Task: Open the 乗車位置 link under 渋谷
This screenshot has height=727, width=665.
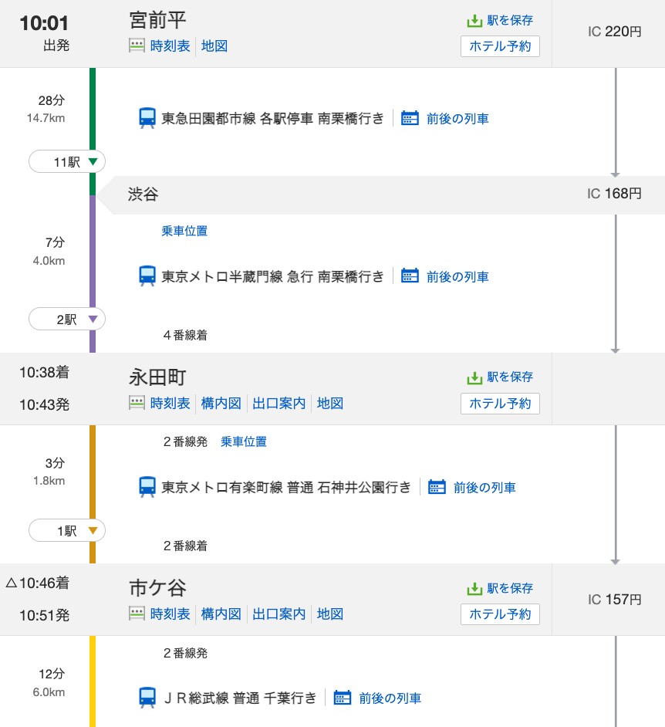Action: (x=184, y=231)
